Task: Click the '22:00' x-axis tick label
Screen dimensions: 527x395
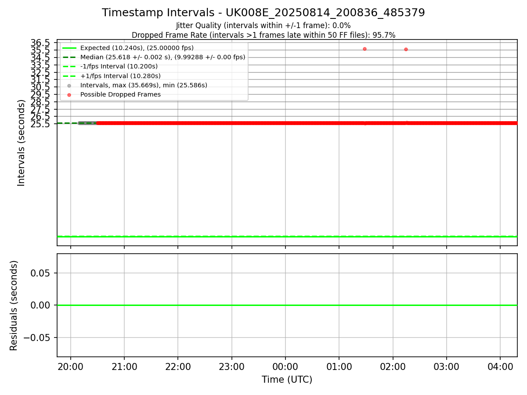Action: click(x=178, y=366)
